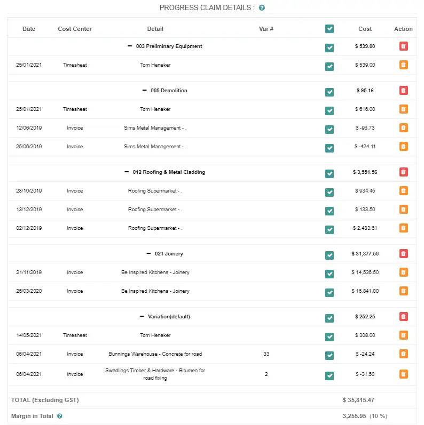Click the Date column header
This screenshot has width=424, height=425.
pyautogui.click(x=29, y=29)
